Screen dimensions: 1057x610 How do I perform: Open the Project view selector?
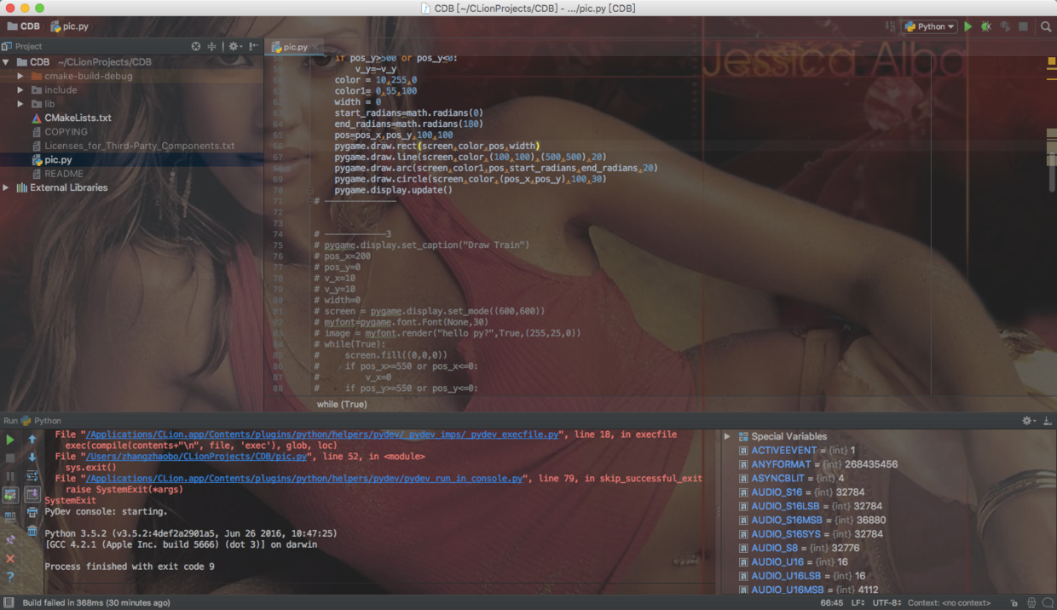point(22,47)
